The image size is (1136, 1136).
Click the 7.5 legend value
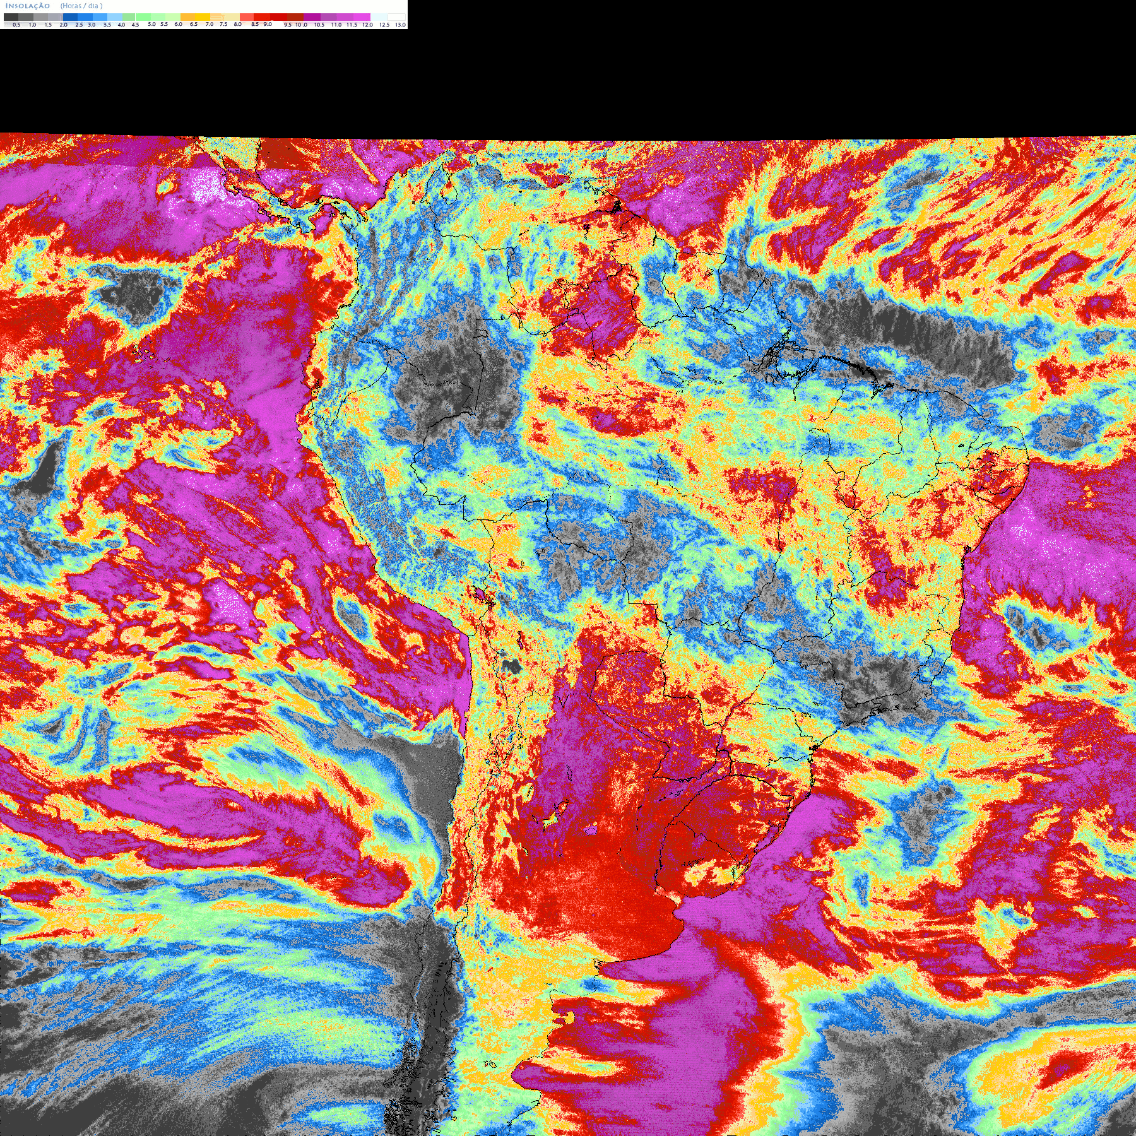point(223,24)
